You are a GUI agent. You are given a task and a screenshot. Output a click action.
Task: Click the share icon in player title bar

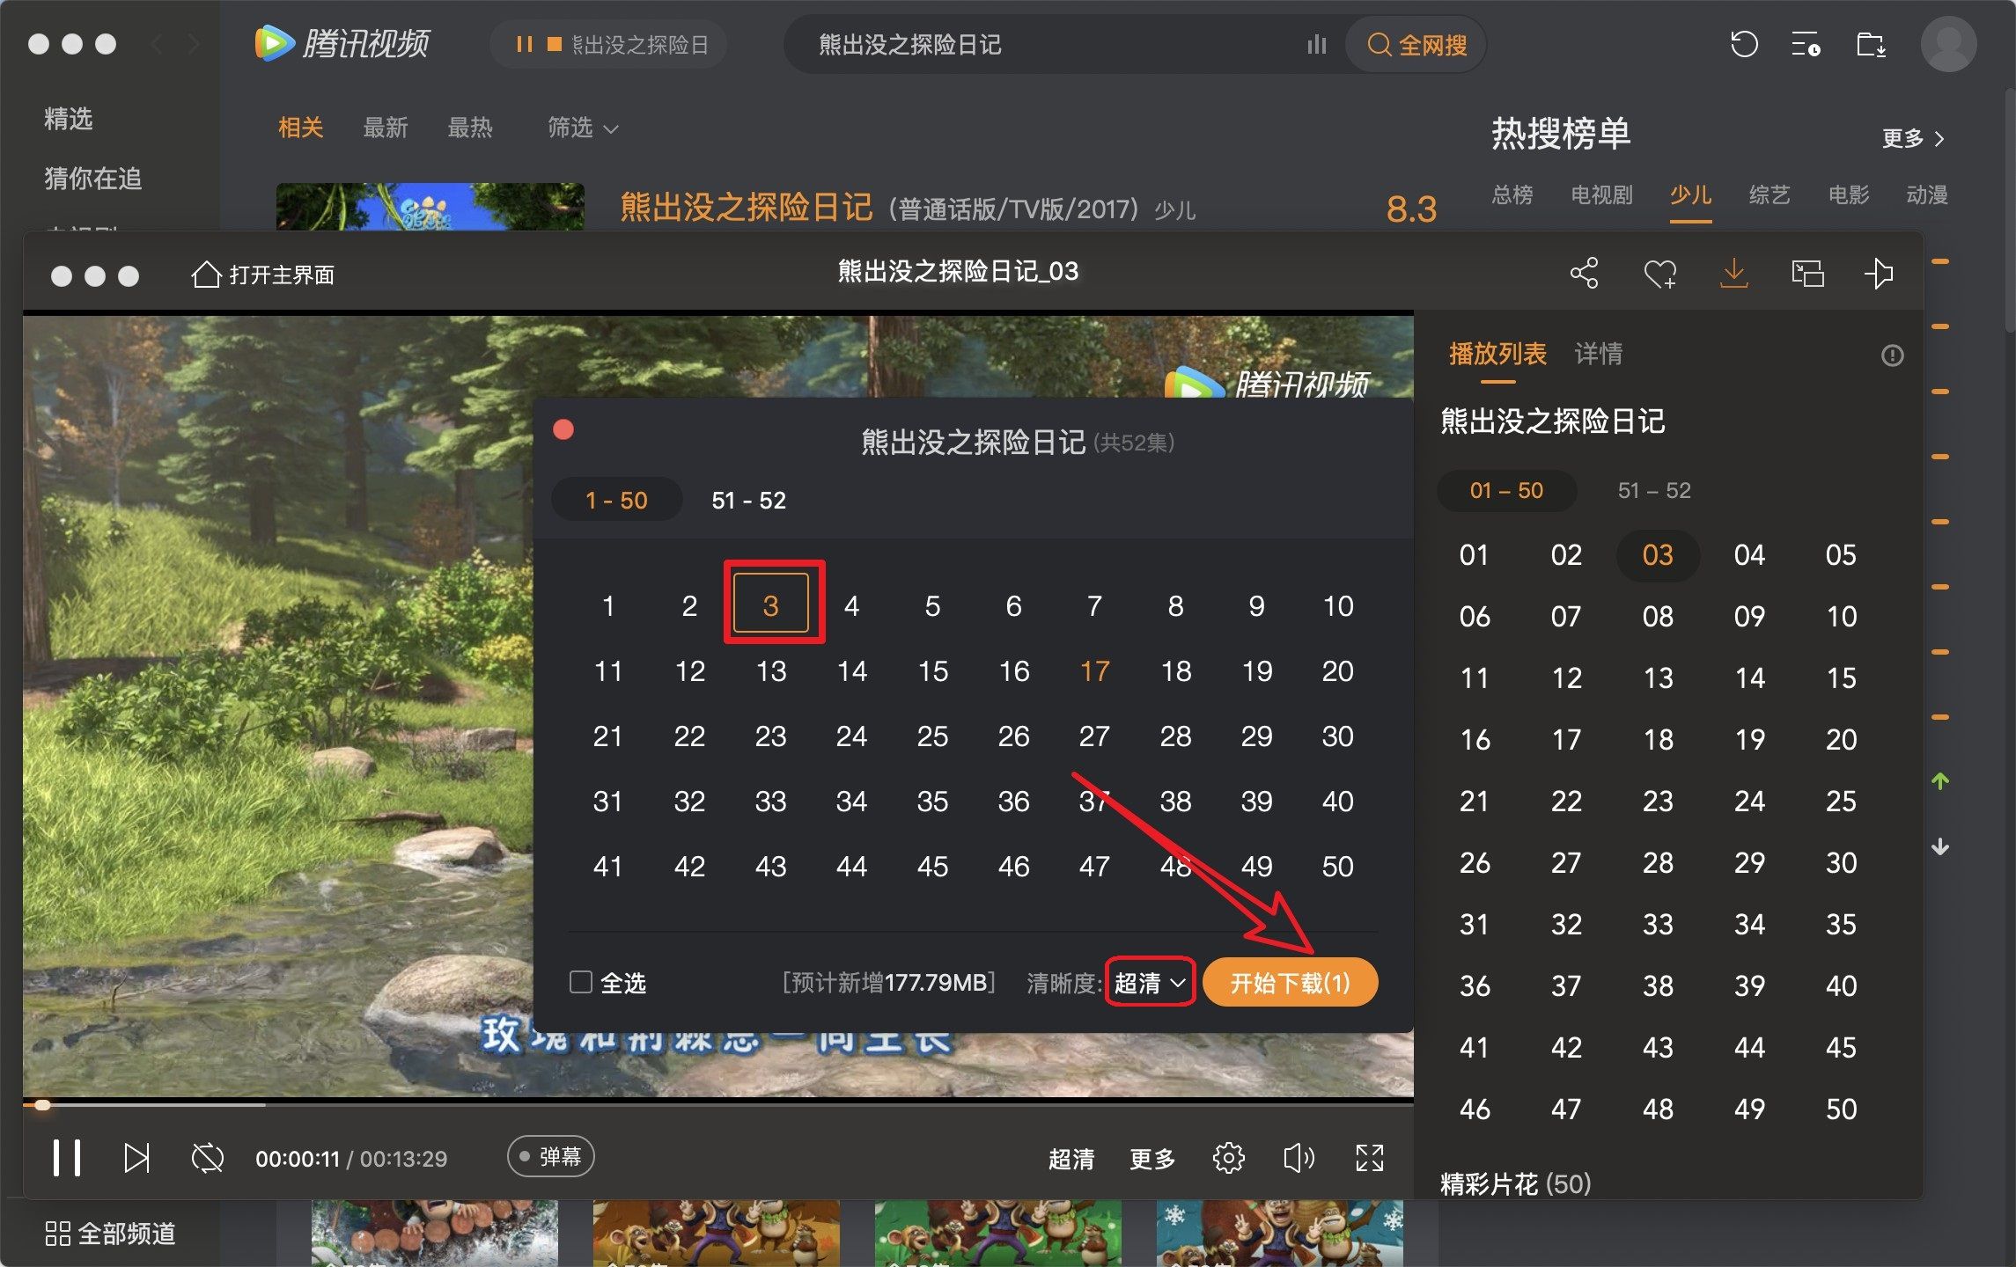[x=1584, y=274]
